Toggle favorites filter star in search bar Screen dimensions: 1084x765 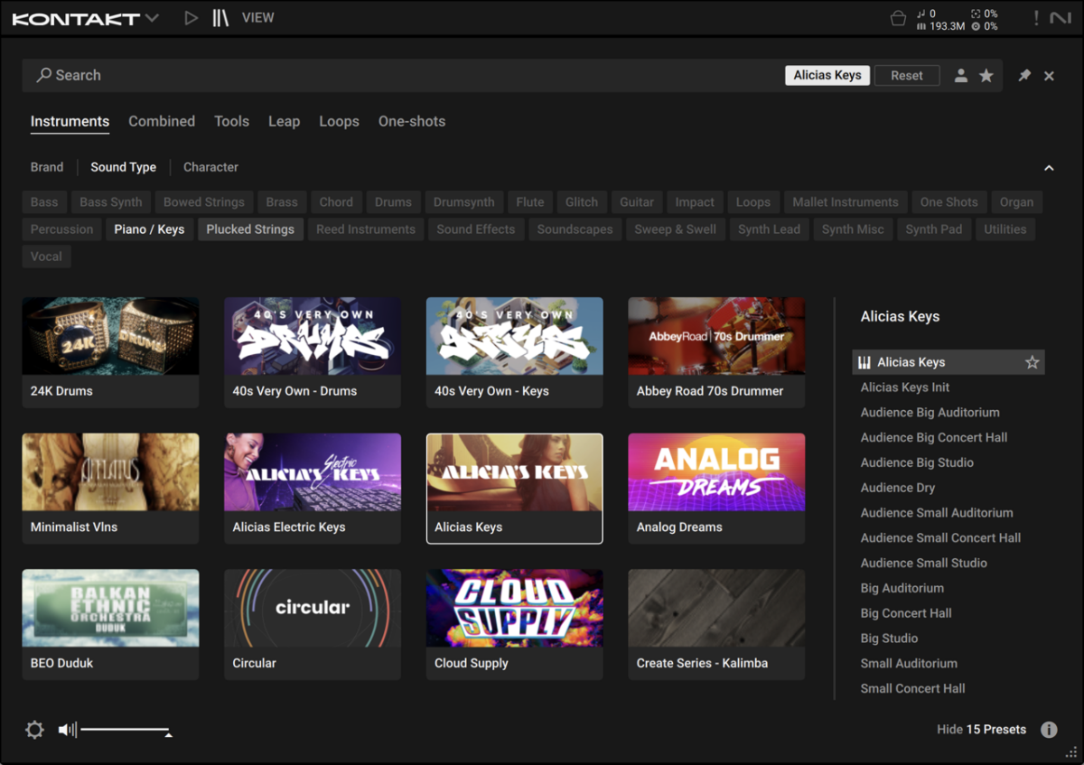986,76
